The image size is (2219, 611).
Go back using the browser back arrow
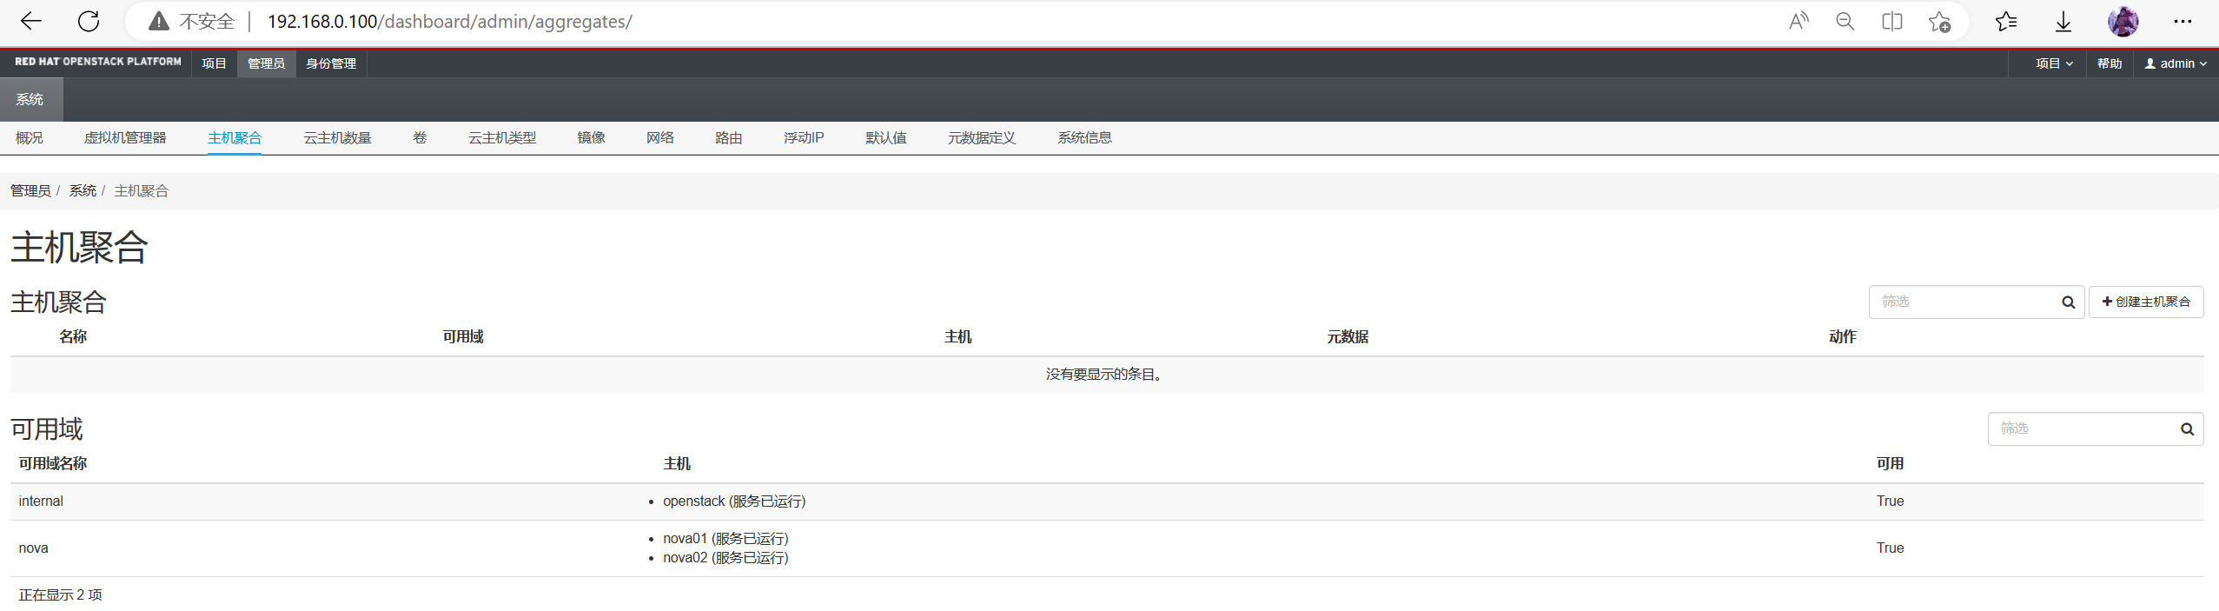(31, 21)
